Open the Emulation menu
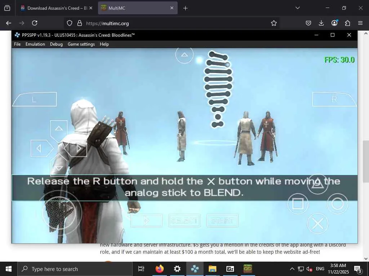Viewport: 369px width, 276px height. tap(35, 44)
